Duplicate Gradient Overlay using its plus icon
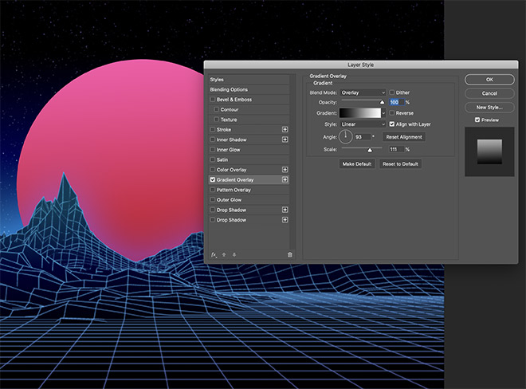 click(285, 180)
